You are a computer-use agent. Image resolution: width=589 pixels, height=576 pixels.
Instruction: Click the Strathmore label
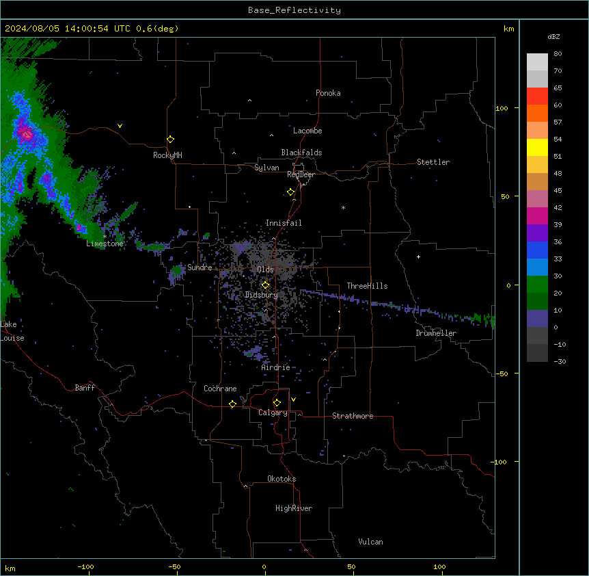tap(353, 416)
